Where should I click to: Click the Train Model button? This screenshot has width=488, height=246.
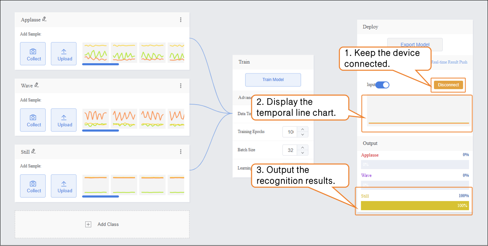273,80
